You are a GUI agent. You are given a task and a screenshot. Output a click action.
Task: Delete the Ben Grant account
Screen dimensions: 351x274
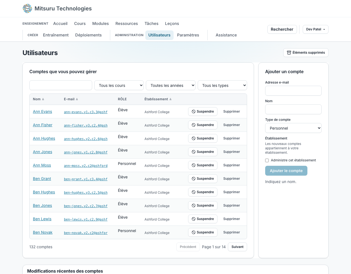pyautogui.click(x=231, y=179)
